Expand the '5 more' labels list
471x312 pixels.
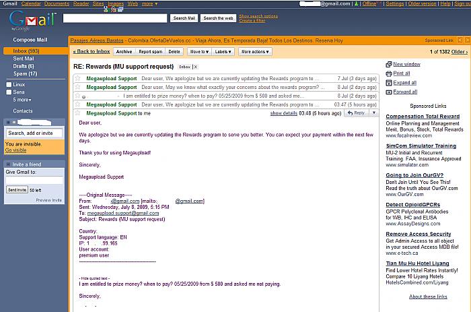(22, 100)
